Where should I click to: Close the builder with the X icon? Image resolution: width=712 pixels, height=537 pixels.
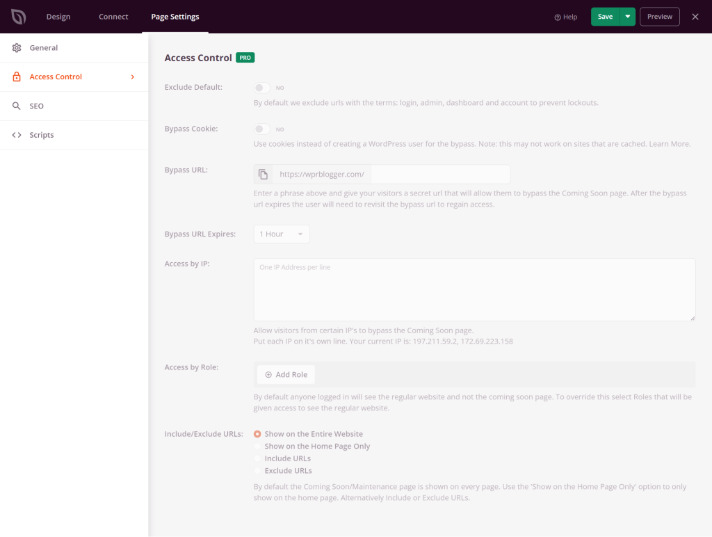coord(695,17)
